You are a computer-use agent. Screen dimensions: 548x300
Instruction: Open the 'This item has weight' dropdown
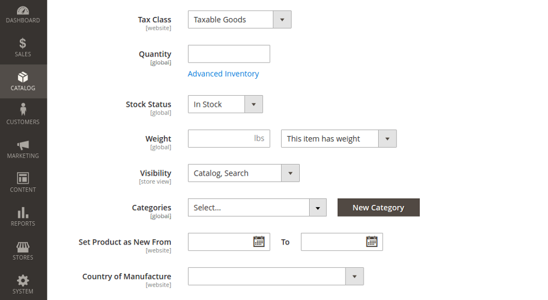[338, 139]
